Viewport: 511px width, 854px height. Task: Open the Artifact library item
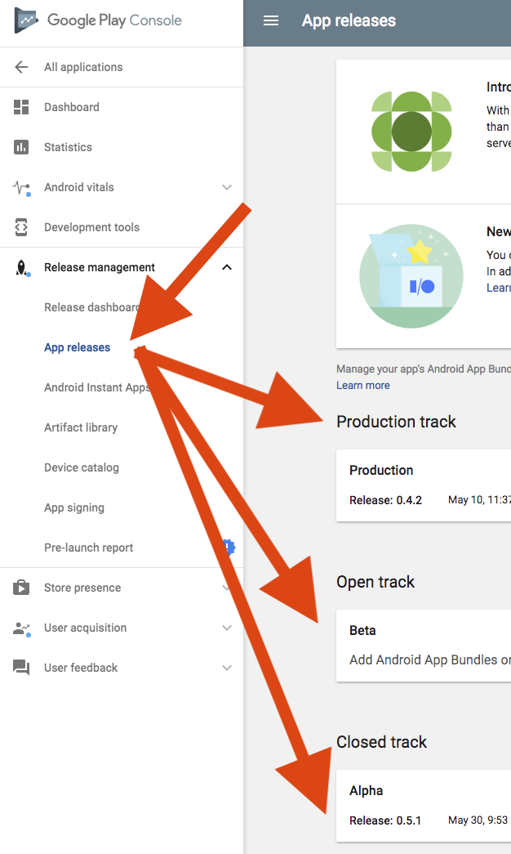click(x=81, y=427)
